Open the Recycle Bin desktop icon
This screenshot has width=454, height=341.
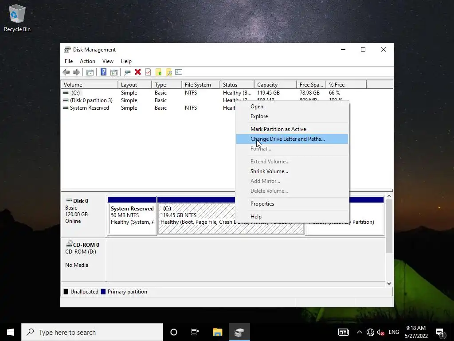coord(17,19)
